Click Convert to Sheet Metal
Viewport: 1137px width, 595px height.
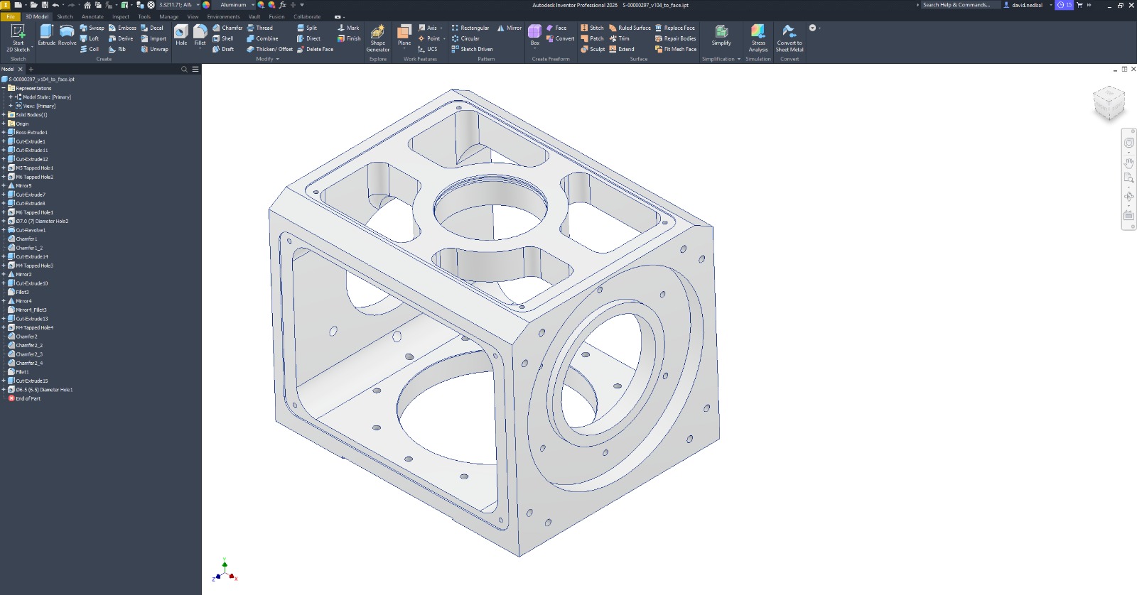789,38
